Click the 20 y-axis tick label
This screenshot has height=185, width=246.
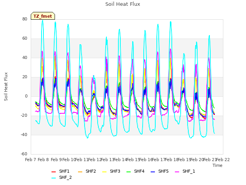25,77
